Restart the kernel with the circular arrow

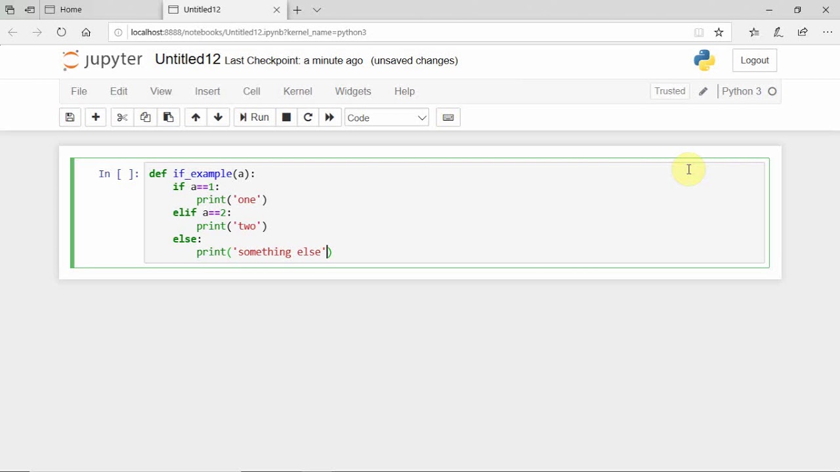point(308,117)
